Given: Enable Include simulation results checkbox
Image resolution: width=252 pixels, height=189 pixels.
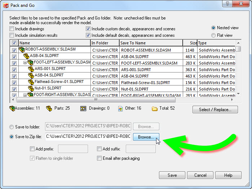Looking at the screenshot, I should [12, 35].
